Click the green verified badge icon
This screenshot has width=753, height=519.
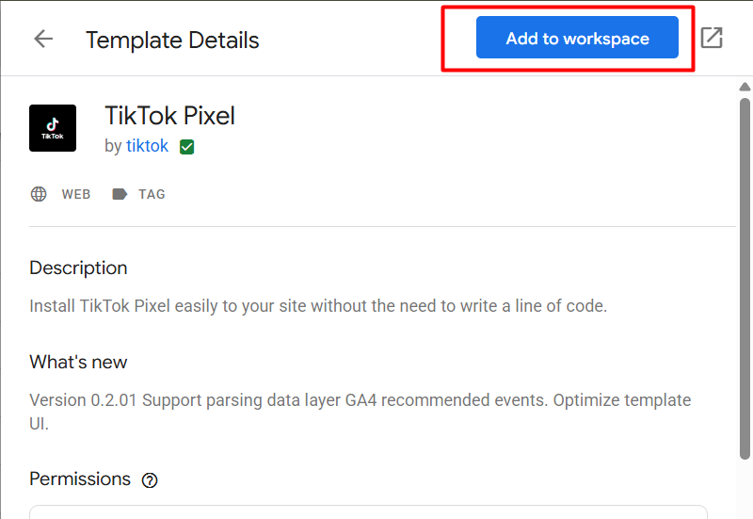187,147
